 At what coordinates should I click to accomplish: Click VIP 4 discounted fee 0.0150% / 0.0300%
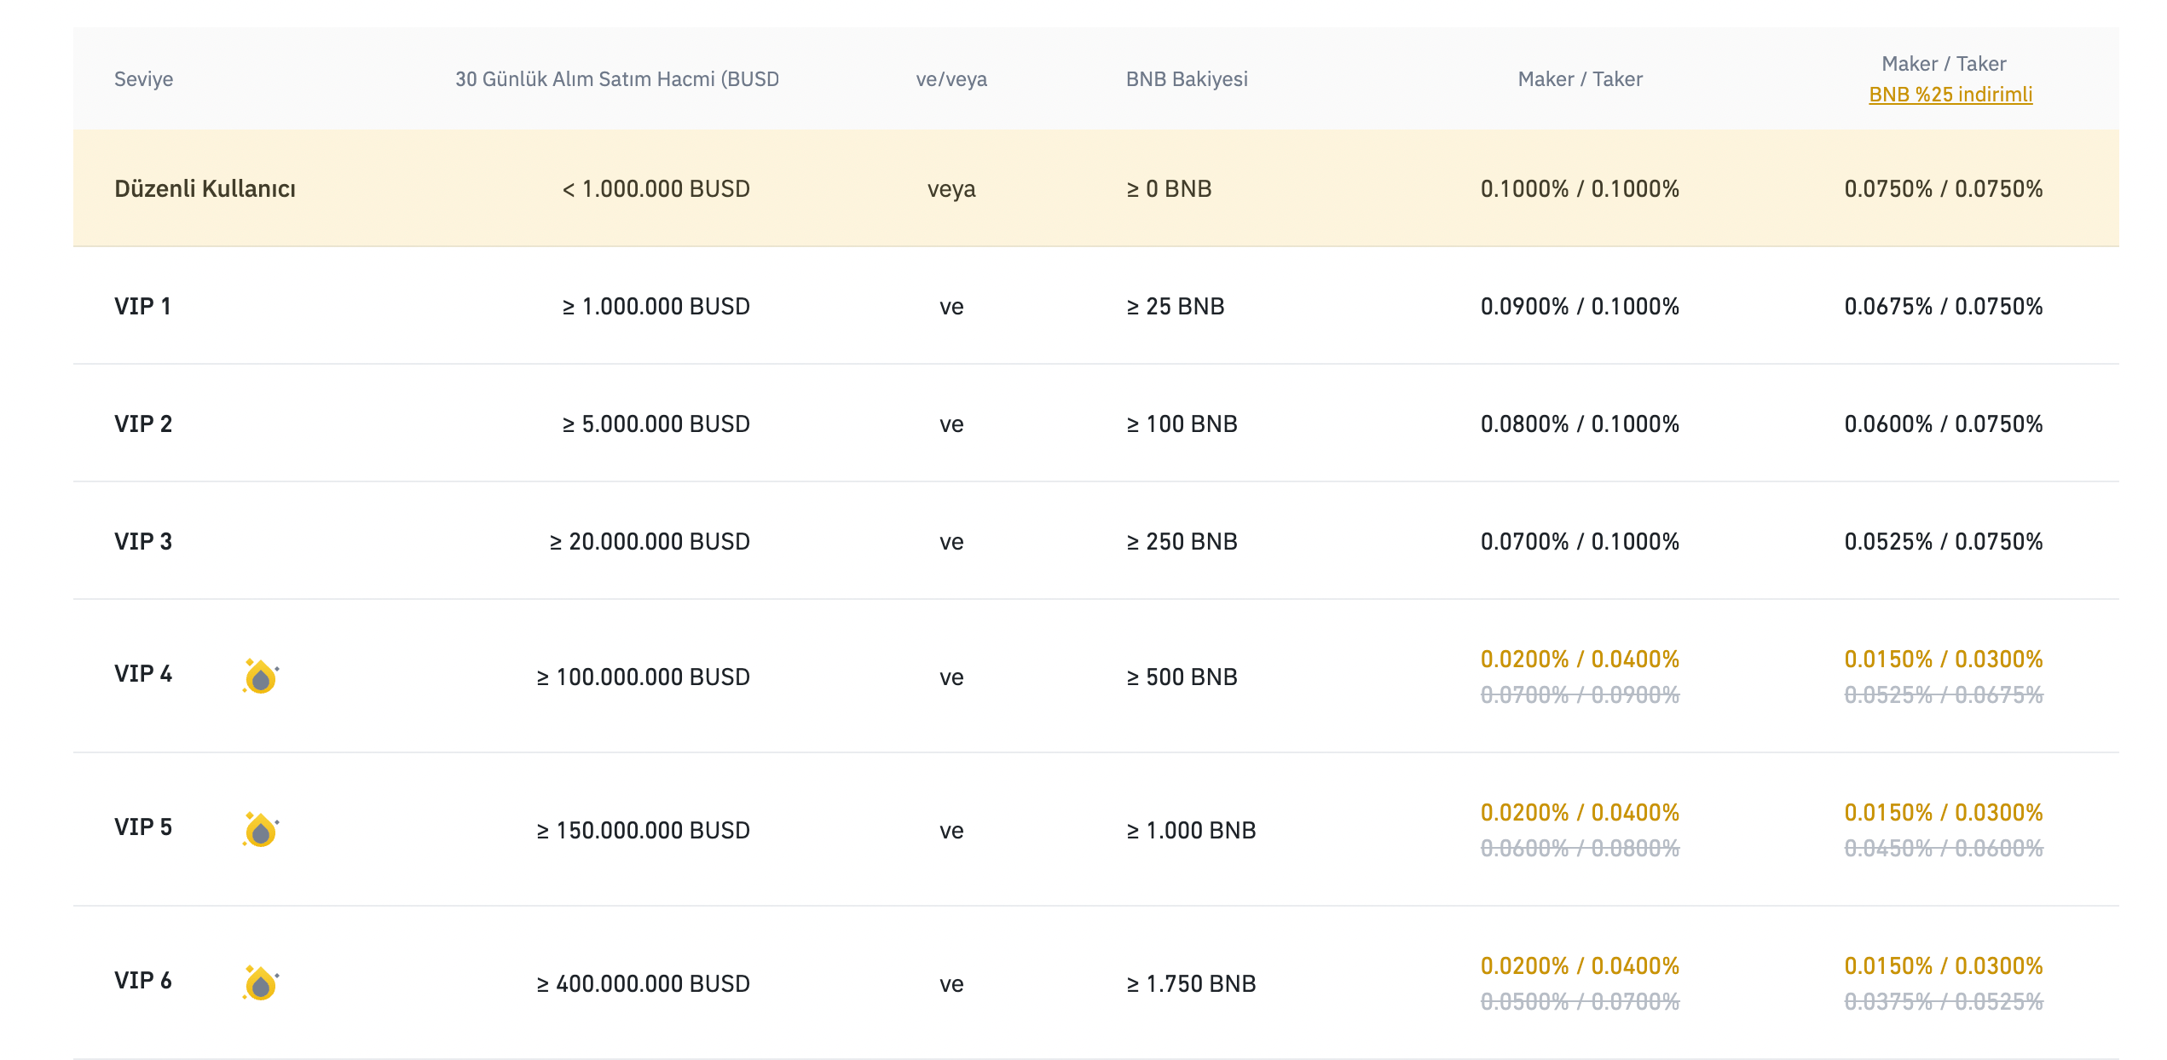1943,659
